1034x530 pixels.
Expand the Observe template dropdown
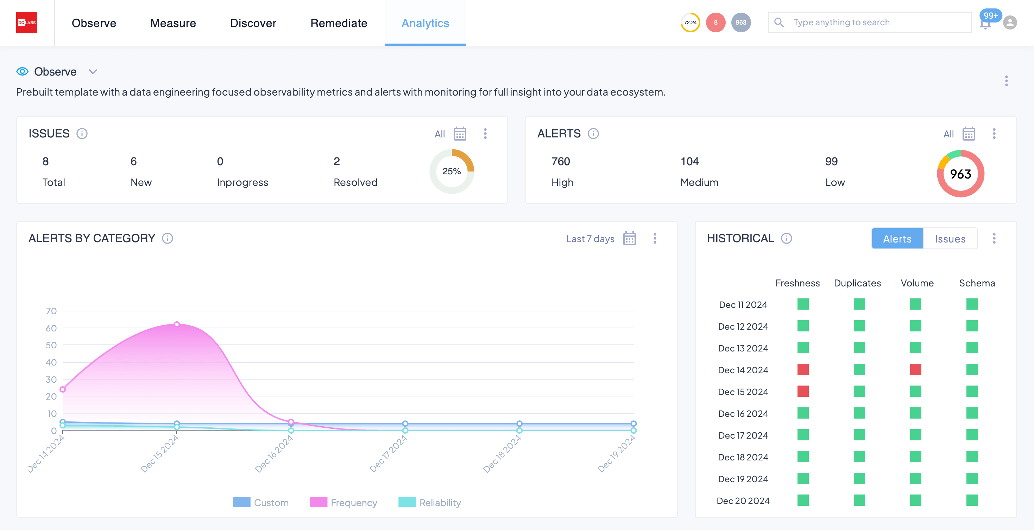(x=93, y=71)
